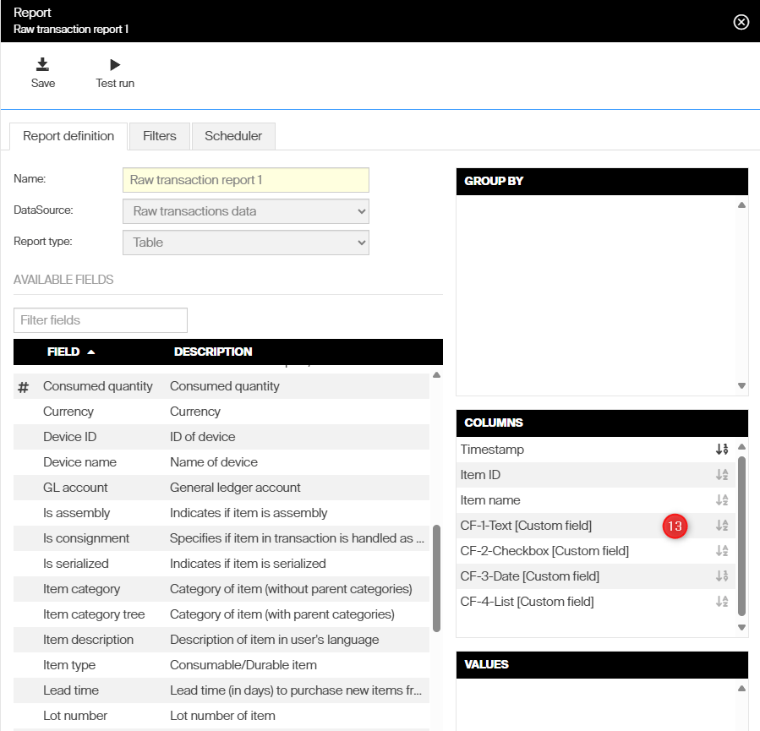Close the Report dialog
Screen dimensions: 760x731
741,22
